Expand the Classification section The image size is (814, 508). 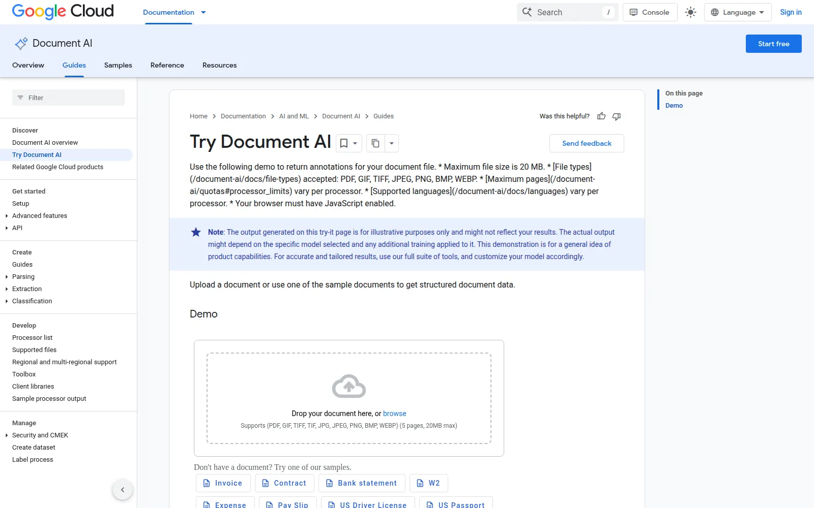pos(7,301)
